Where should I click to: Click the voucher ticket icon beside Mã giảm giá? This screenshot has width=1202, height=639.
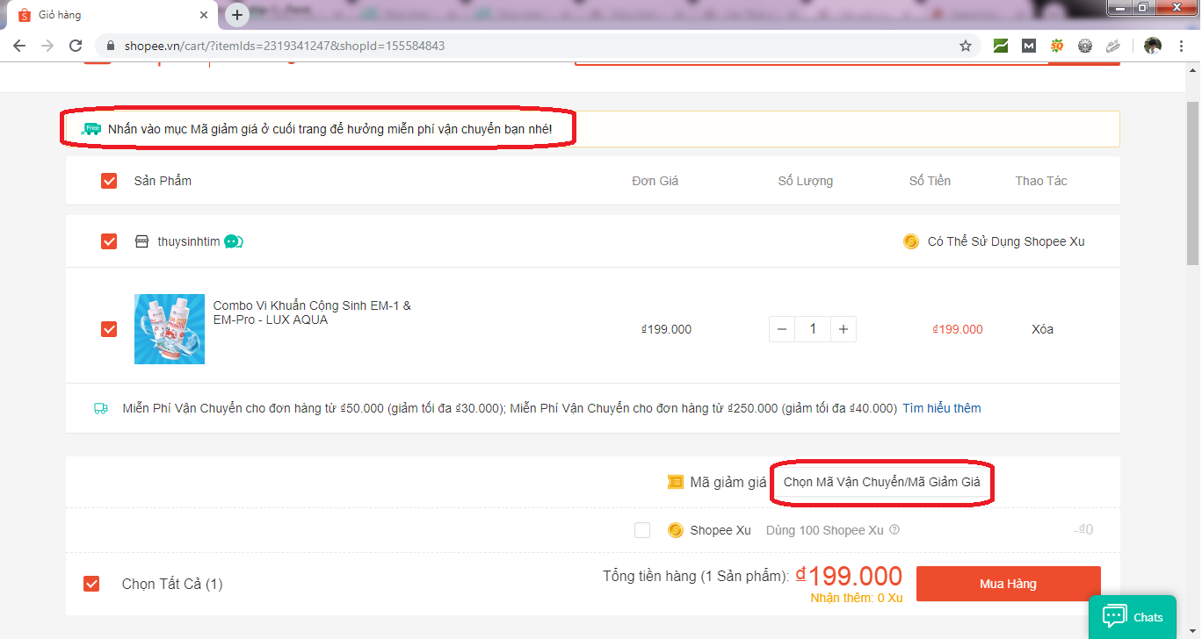pos(675,482)
